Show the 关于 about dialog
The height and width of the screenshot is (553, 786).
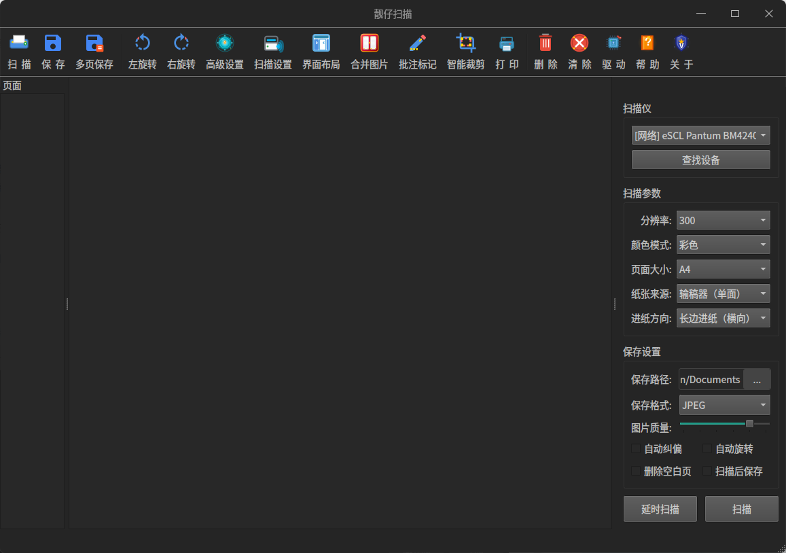[681, 52]
